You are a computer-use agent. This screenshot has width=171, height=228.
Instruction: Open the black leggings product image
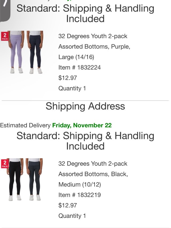16,180
